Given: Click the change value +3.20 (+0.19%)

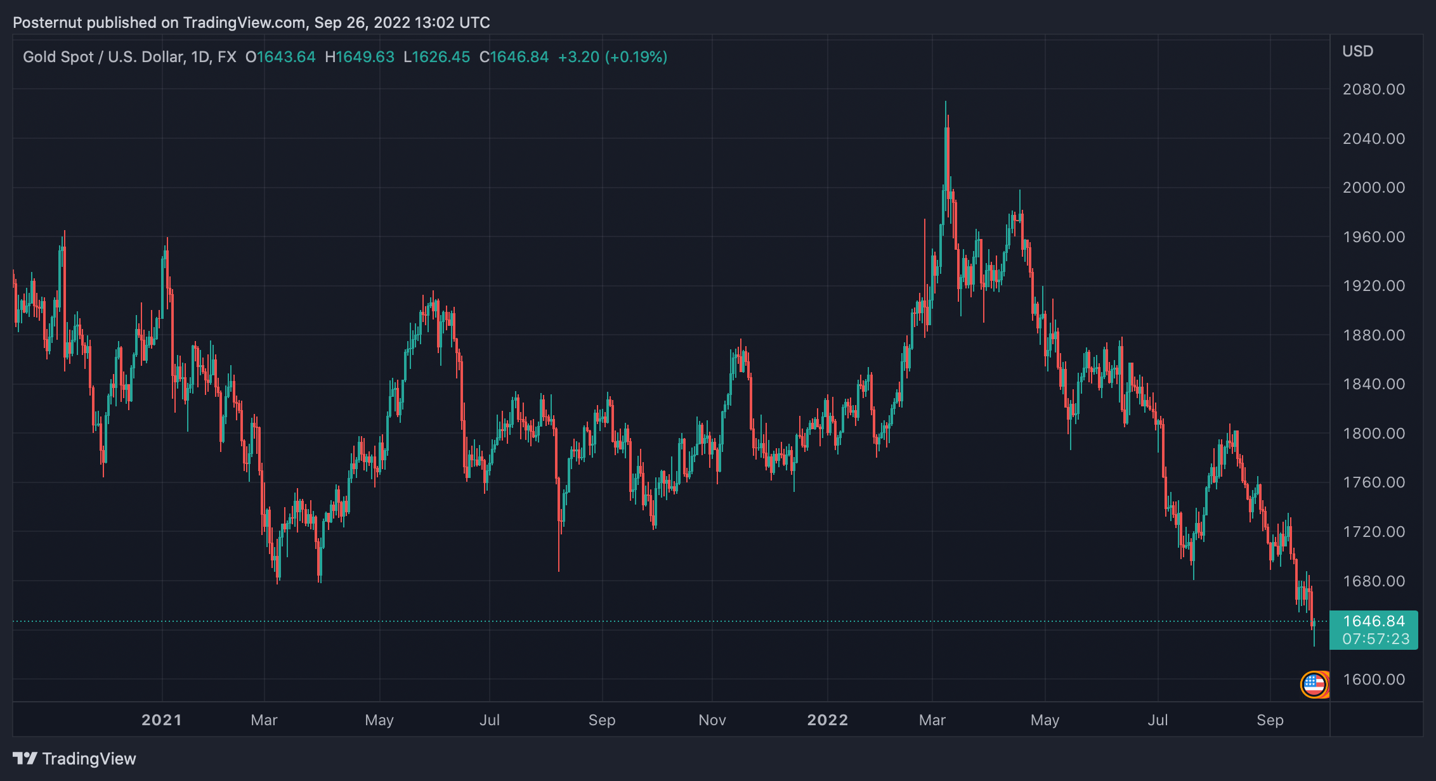Looking at the screenshot, I should coord(613,57).
